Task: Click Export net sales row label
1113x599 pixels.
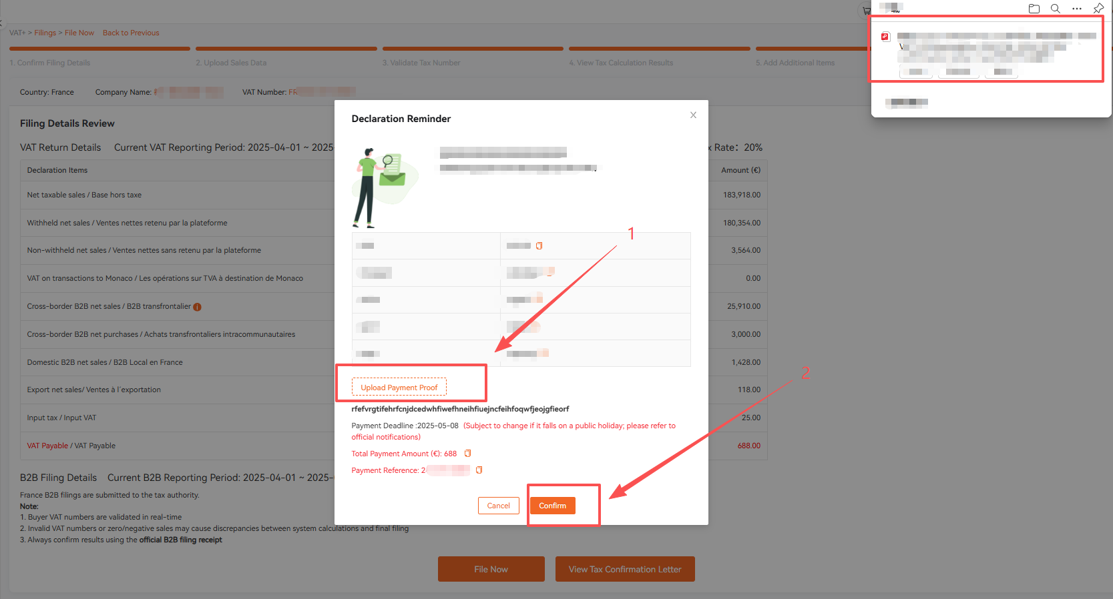Action: [x=93, y=390]
